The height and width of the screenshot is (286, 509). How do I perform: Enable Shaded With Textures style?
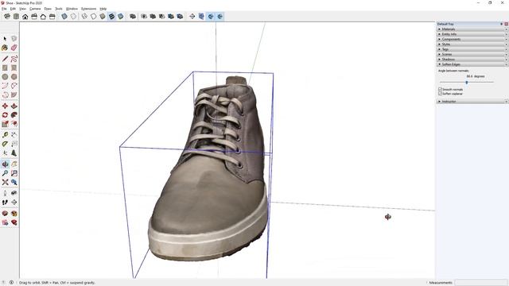coord(111,16)
